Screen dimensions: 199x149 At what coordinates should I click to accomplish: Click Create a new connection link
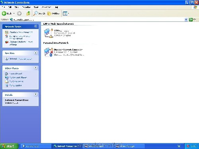click(21, 32)
